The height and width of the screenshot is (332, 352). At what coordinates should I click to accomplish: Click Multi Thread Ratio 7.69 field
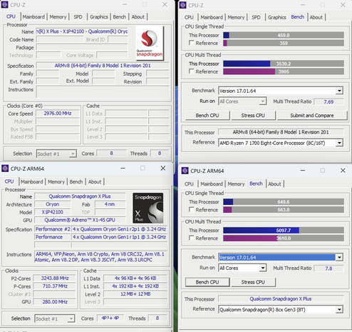(328, 101)
